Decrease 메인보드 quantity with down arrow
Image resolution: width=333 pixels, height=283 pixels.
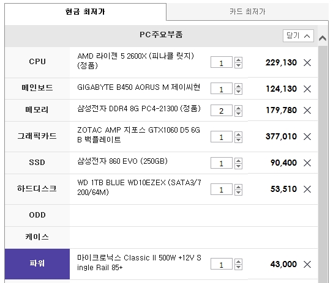(238, 92)
